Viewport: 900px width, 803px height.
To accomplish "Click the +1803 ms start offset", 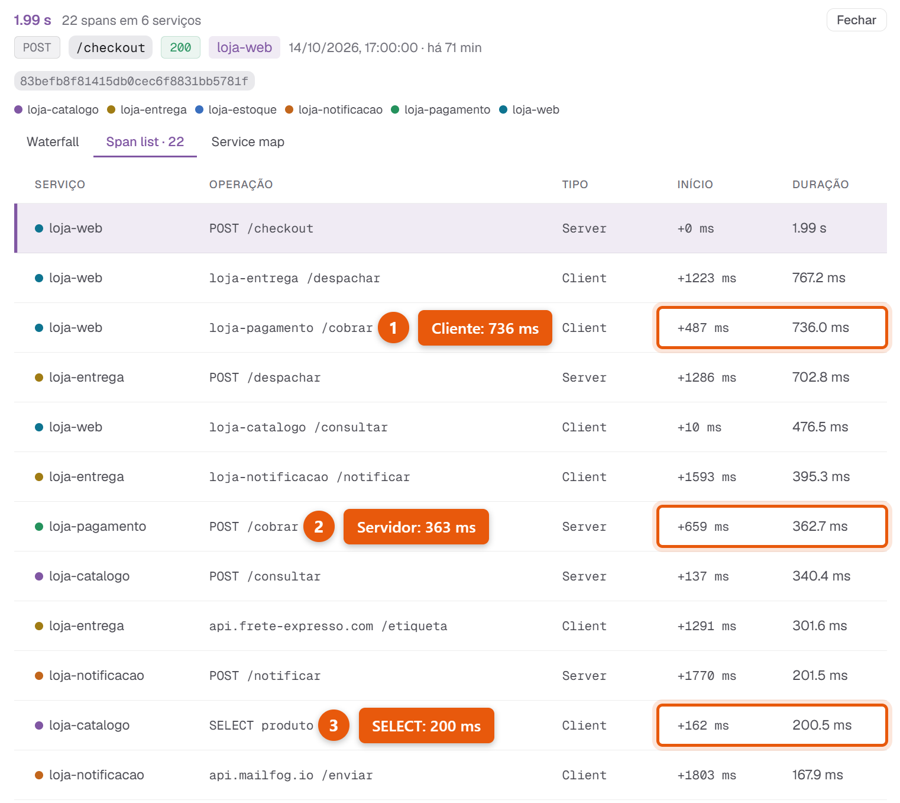I will tap(707, 775).
